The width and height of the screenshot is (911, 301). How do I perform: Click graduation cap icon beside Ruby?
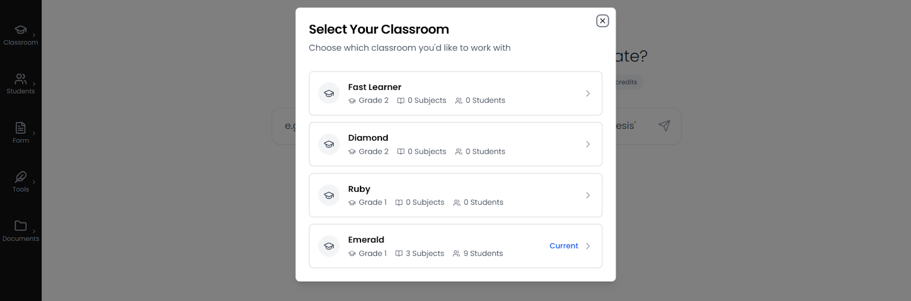point(329,195)
